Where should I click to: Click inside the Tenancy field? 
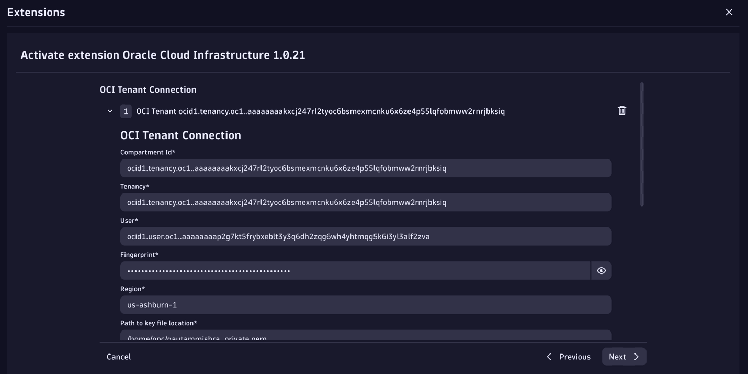tap(366, 202)
